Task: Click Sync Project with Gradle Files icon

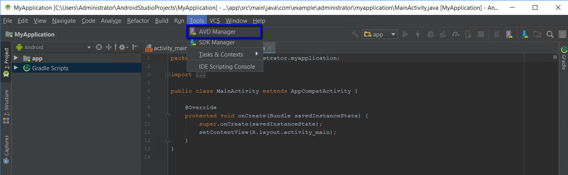Action: tap(497, 34)
